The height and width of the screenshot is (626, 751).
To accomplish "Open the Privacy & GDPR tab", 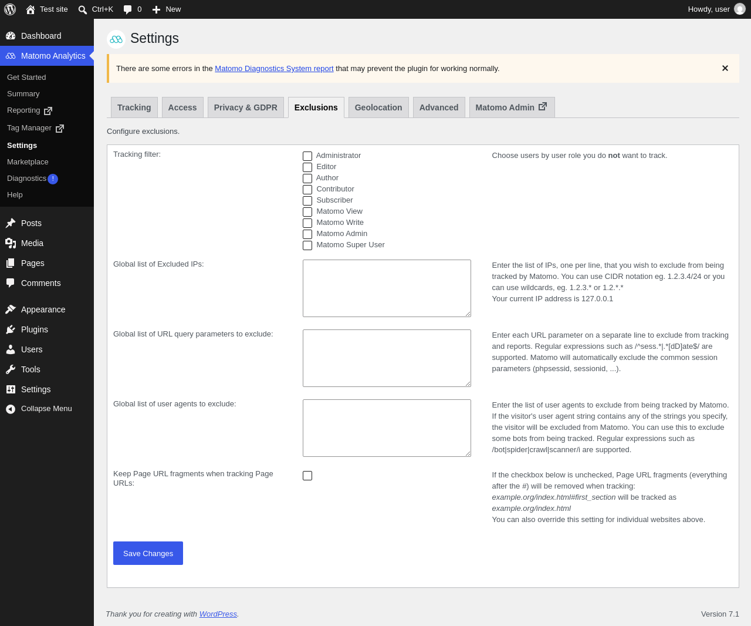I will [246, 107].
